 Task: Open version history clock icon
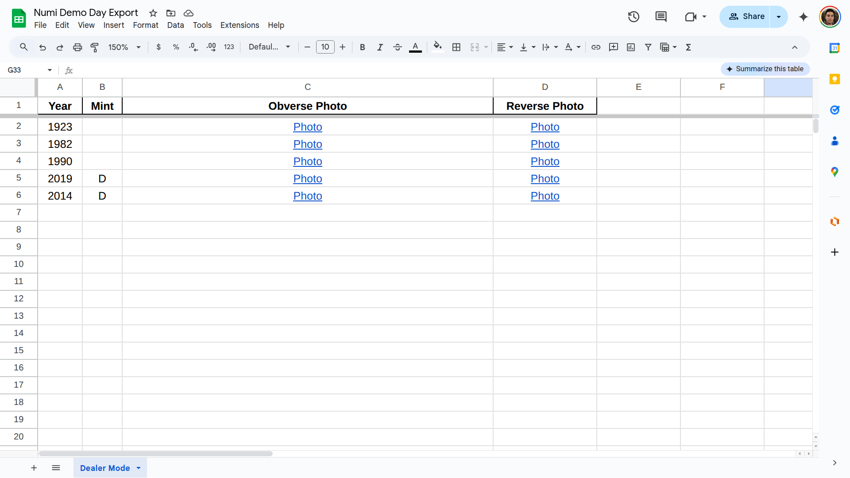coord(634,17)
